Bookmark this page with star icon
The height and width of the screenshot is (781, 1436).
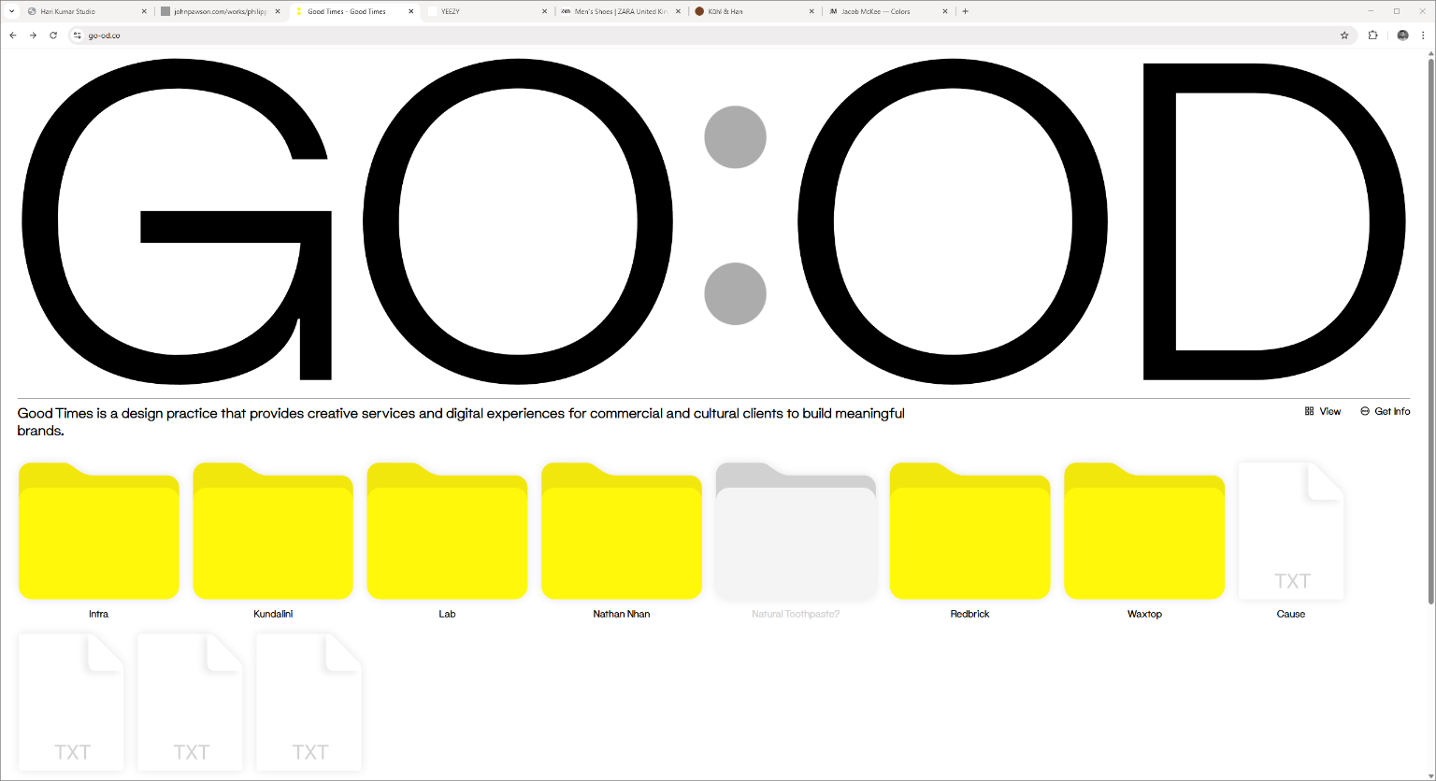tap(1344, 35)
